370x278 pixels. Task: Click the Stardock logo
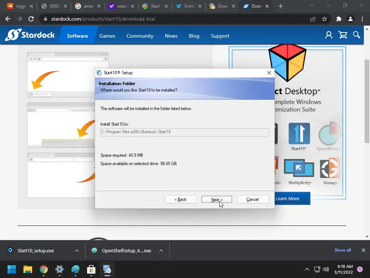[x=30, y=35]
